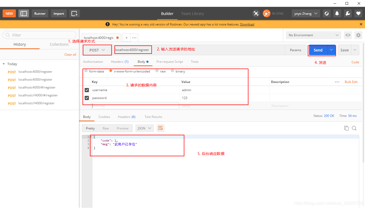
Task: Toggle the sidebar layout icon
Action: coord(24,13)
